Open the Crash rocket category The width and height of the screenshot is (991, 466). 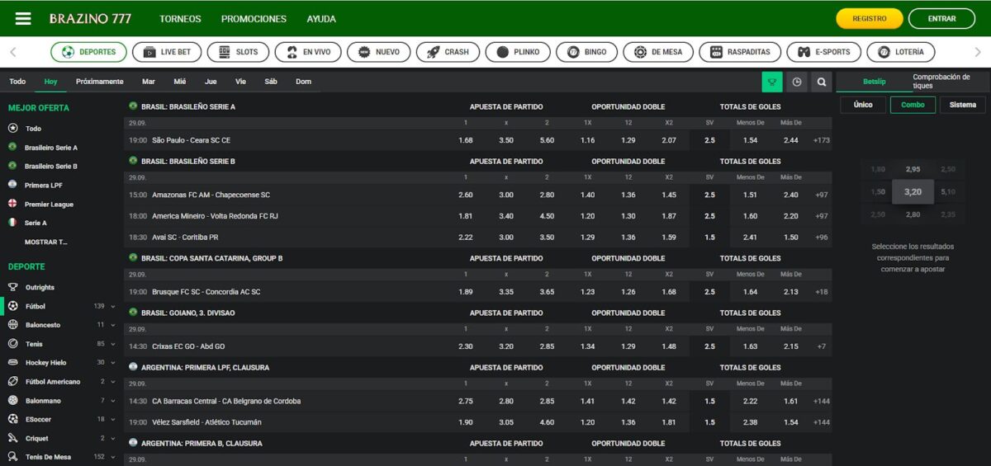[x=447, y=52]
